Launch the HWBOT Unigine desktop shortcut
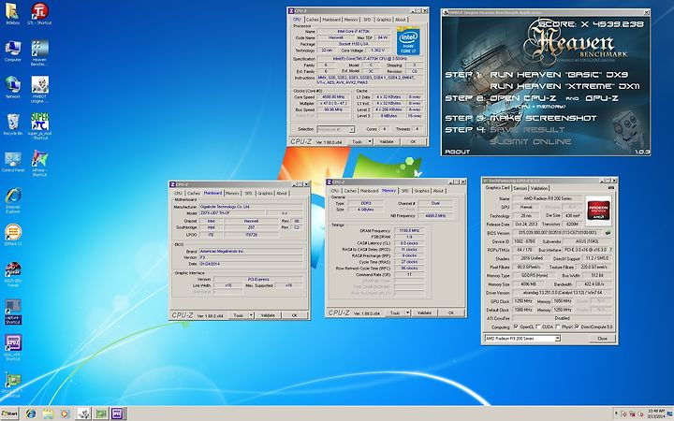The width and height of the screenshot is (674, 421). (x=39, y=90)
